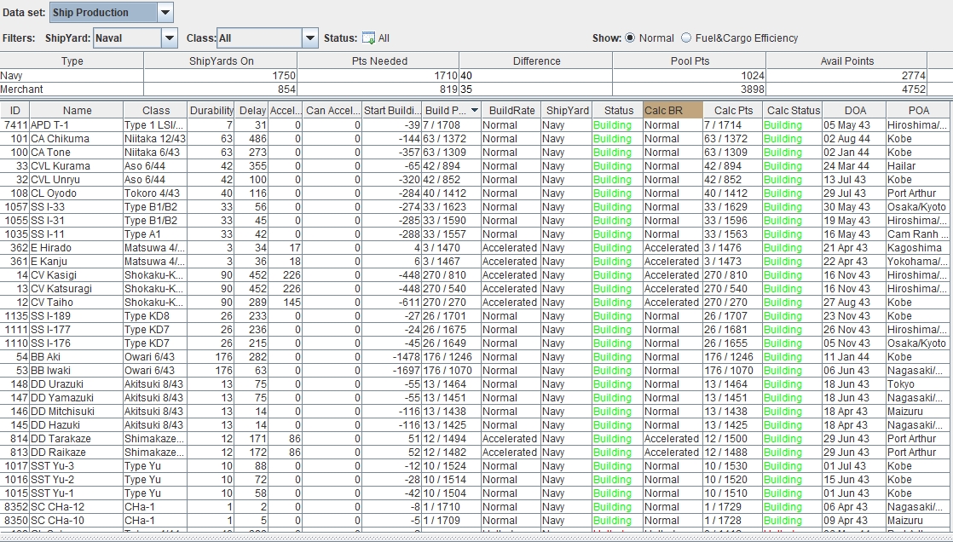Open the Class filter dropdown

pyautogui.click(x=309, y=38)
